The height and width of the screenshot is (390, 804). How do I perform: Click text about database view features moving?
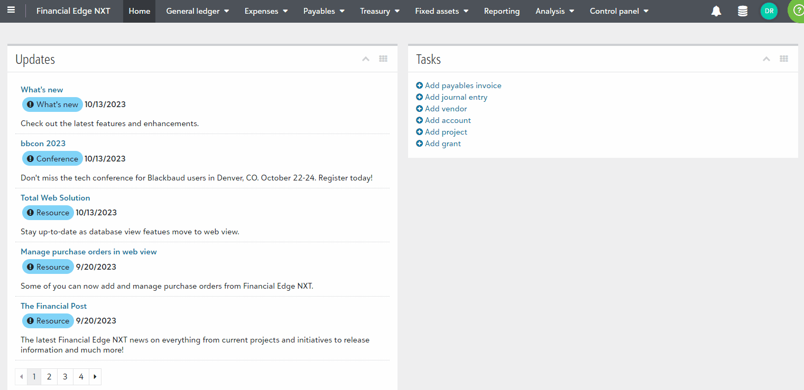coord(130,232)
